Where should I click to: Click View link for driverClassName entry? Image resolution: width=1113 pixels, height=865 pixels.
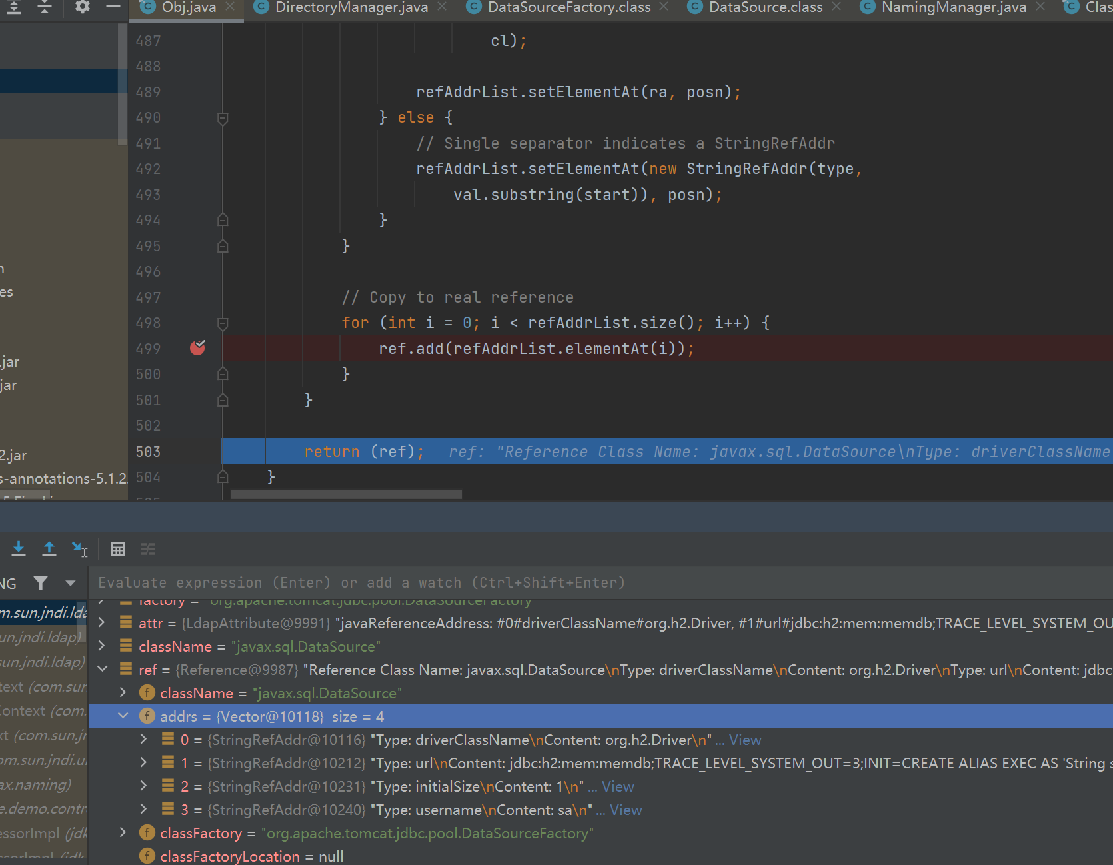click(745, 740)
